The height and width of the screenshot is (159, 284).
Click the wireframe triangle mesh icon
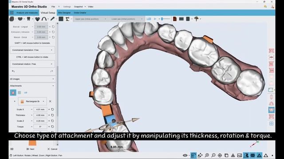tap(233, 155)
